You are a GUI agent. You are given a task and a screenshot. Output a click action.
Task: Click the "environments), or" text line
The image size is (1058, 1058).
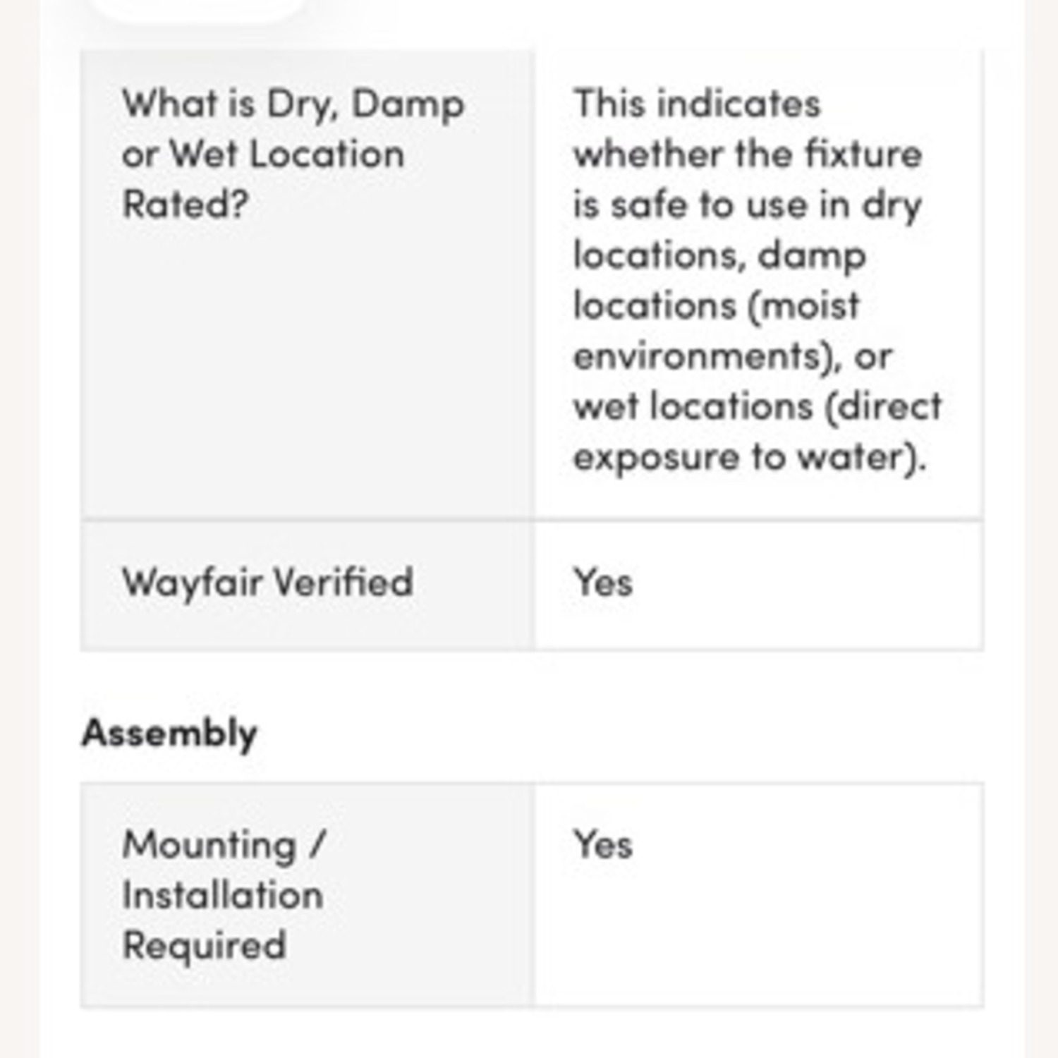click(732, 356)
